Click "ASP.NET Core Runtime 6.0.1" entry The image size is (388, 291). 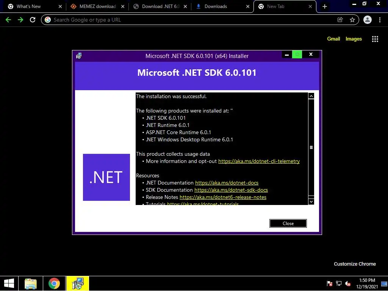click(178, 132)
